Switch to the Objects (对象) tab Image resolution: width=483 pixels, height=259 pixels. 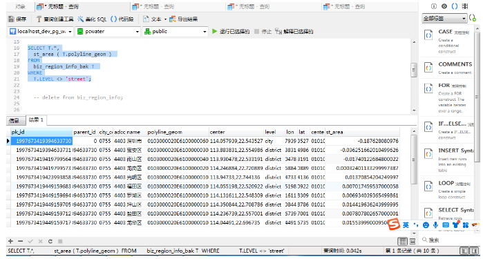click(x=20, y=6)
